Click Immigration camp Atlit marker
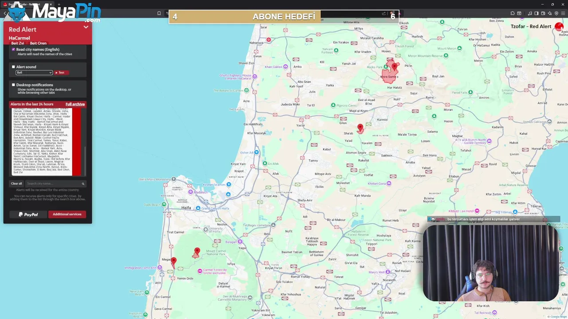Image resolution: width=568 pixels, height=319 pixels. [160, 268]
